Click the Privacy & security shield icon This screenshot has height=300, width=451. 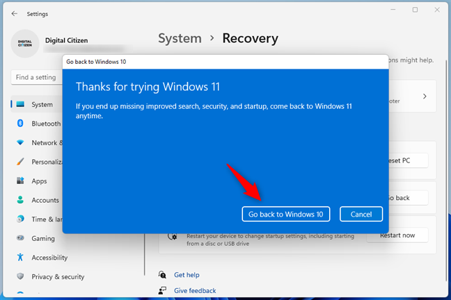(20, 276)
